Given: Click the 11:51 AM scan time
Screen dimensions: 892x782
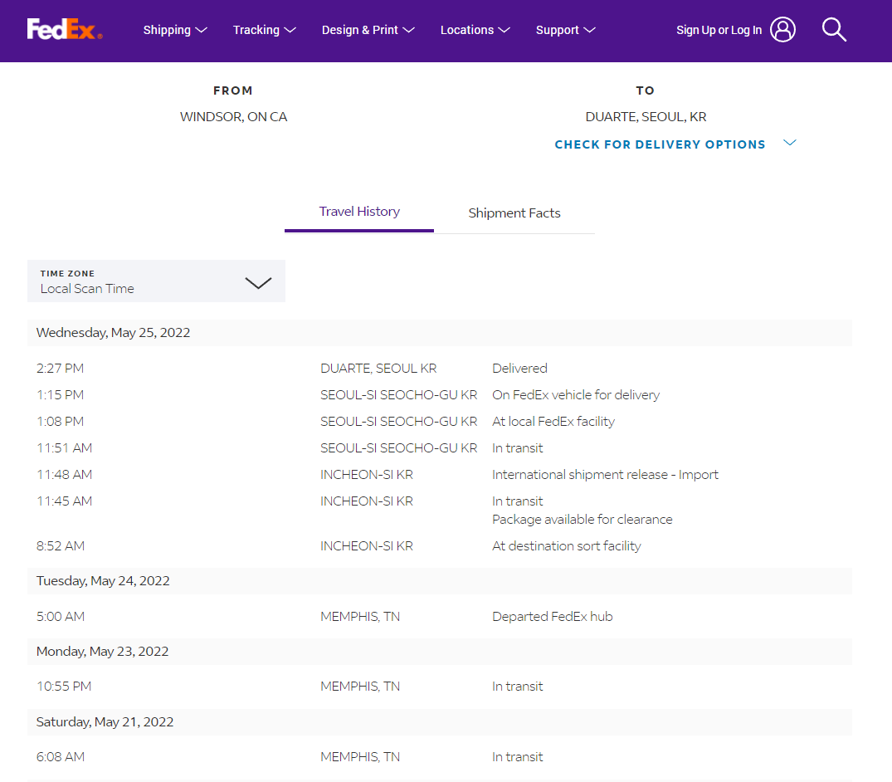Looking at the screenshot, I should coord(64,448).
